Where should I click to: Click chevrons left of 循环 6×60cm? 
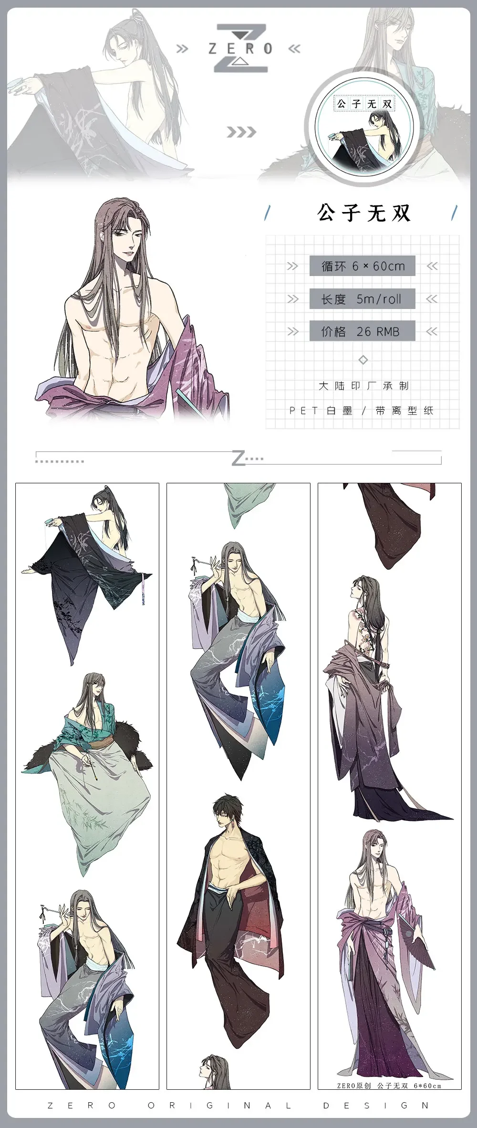tap(292, 266)
